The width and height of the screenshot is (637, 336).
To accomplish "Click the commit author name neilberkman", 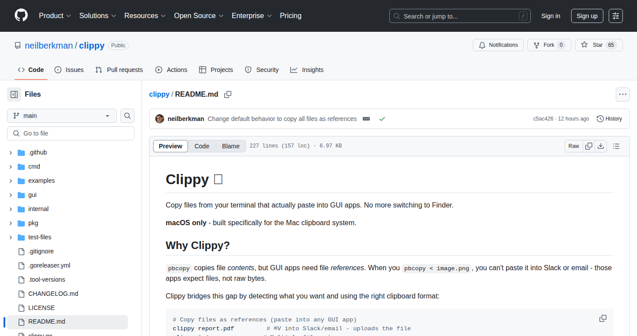I will 186,119.
